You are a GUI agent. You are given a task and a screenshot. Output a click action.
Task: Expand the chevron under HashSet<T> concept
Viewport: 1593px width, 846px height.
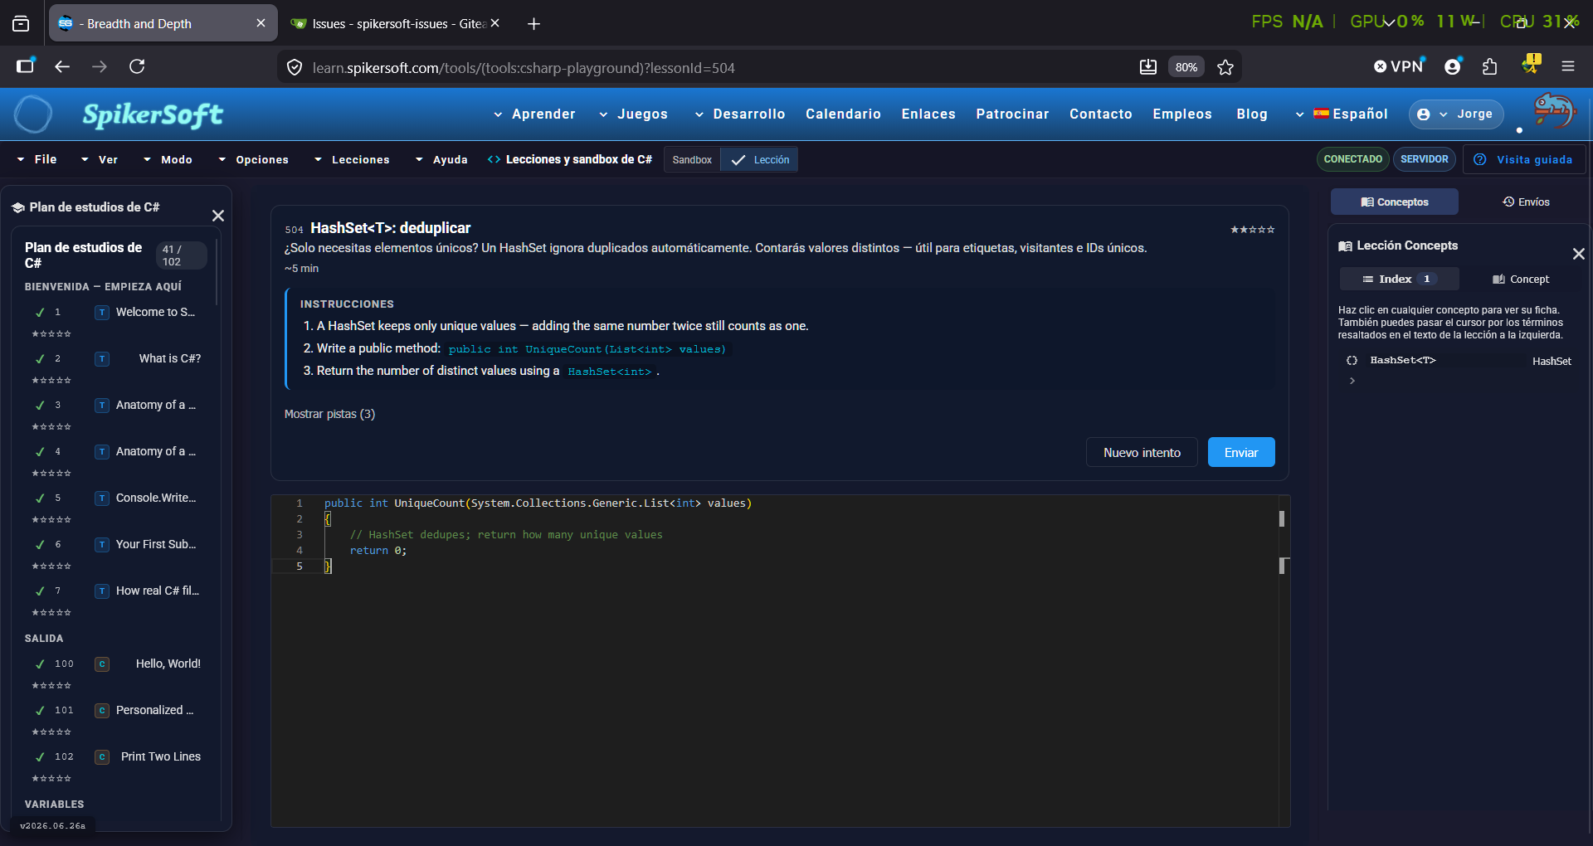(x=1352, y=381)
